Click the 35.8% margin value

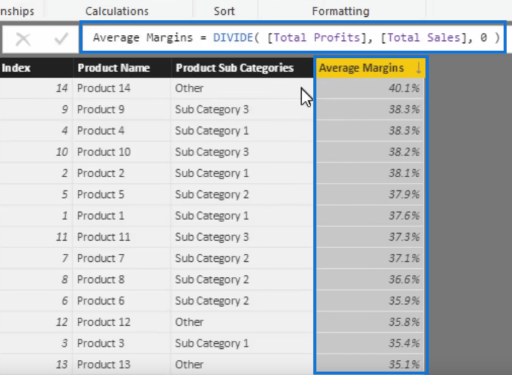pyautogui.click(x=404, y=322)
